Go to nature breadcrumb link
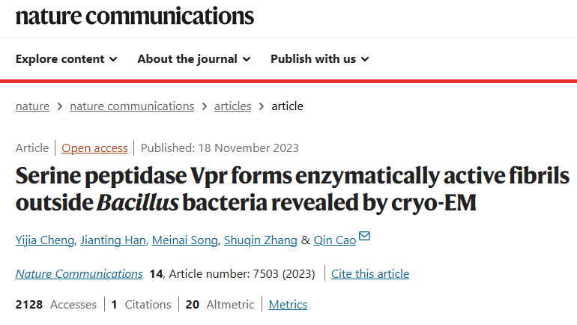577x325 pixels. (32, 106)
